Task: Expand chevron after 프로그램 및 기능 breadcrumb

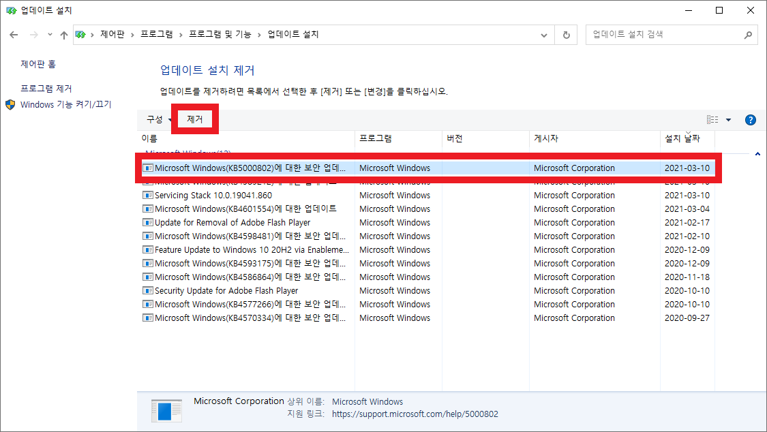Action: [259, 35]
